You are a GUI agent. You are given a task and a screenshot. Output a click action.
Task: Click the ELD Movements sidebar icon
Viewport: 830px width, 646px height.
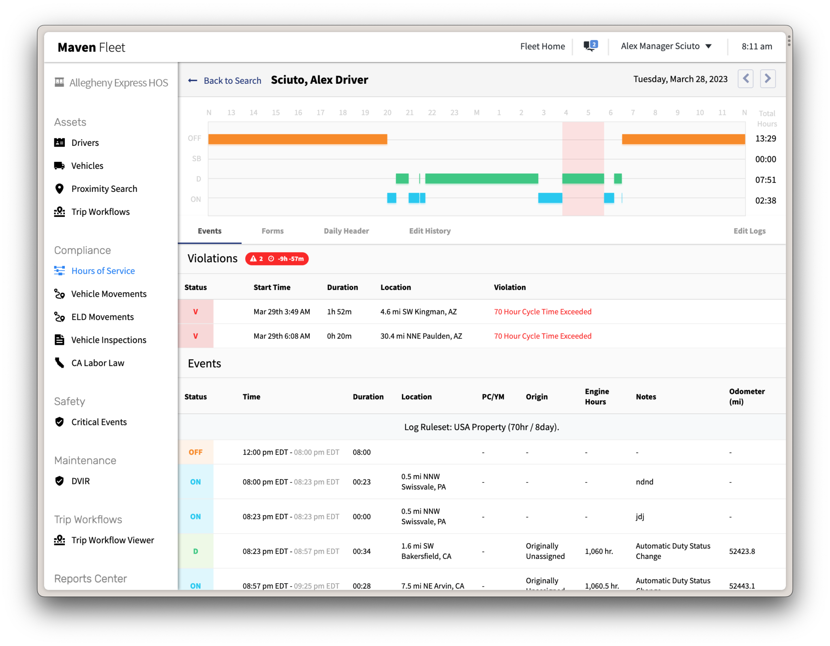[x=59, y=317]
